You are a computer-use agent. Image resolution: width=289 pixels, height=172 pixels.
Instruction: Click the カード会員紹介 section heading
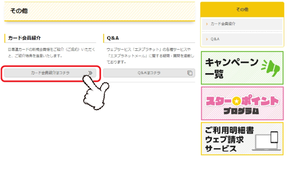pos(24,38)
